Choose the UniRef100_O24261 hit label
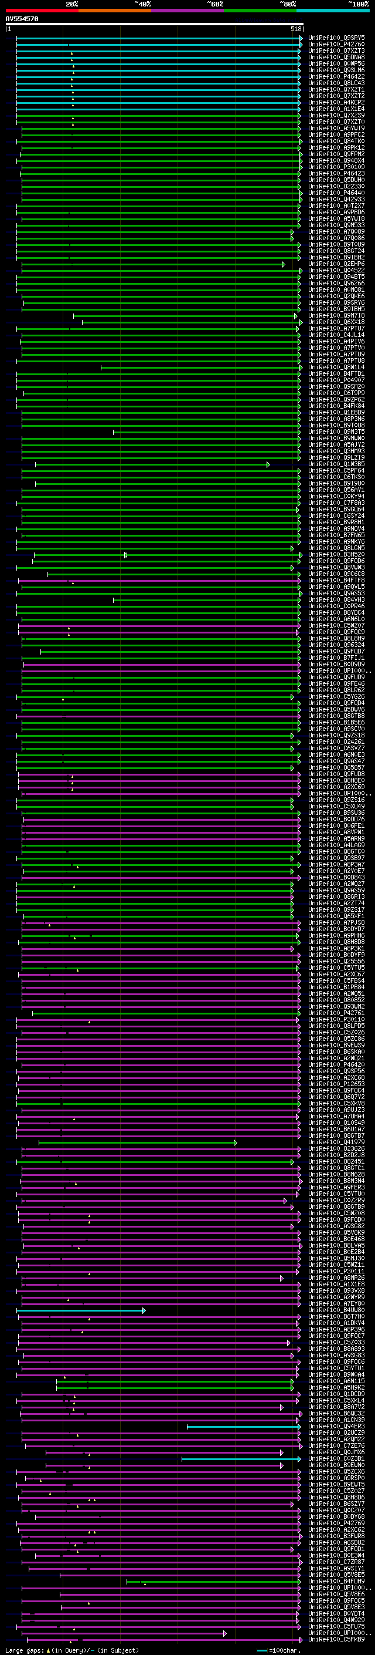Screen dimensions: 375x1655 [336, 742]
